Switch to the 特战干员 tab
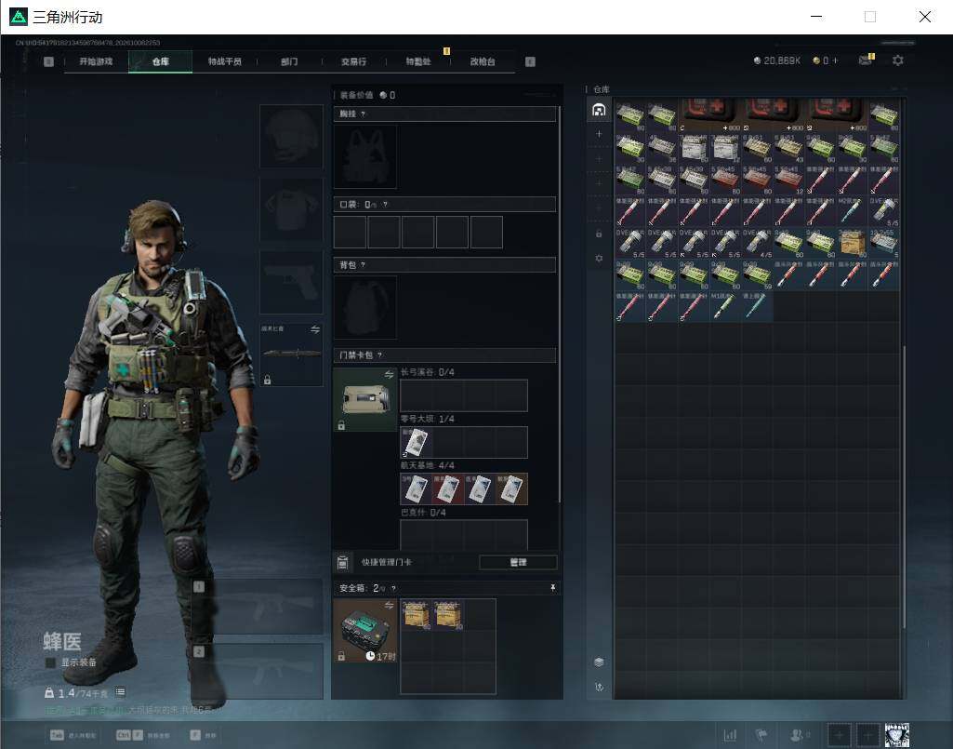The image size is (953, 749). [x=224, y=61]
